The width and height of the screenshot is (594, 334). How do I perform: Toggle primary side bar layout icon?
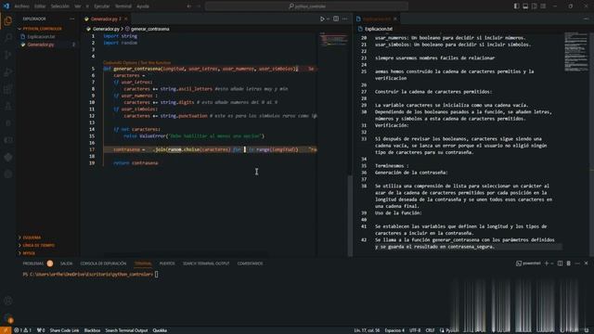pos(516,6)
